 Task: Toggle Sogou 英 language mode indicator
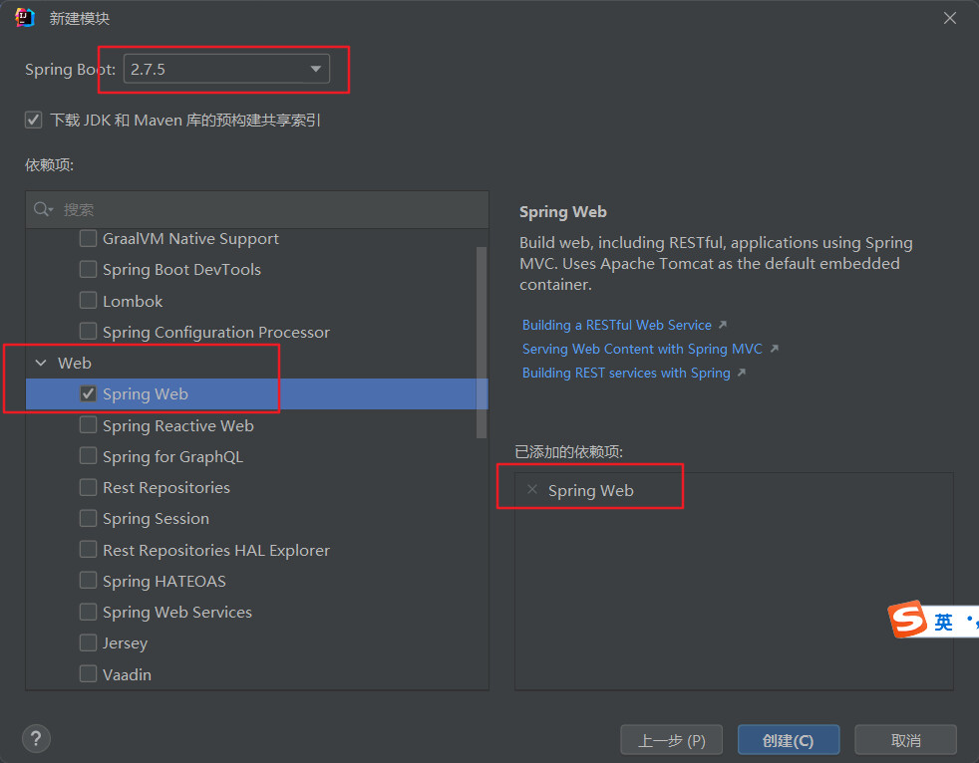click(x=943, y=622)
